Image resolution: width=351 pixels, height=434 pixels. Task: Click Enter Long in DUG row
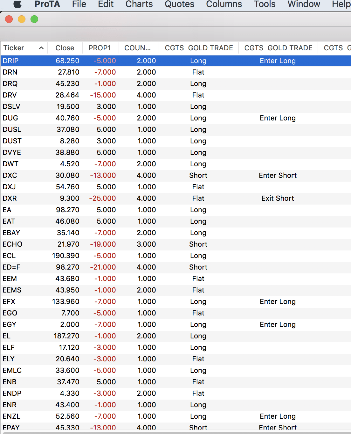coord(278,118)
